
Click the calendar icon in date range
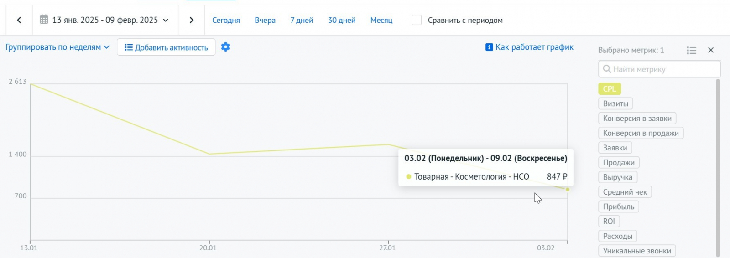[44, 20]
